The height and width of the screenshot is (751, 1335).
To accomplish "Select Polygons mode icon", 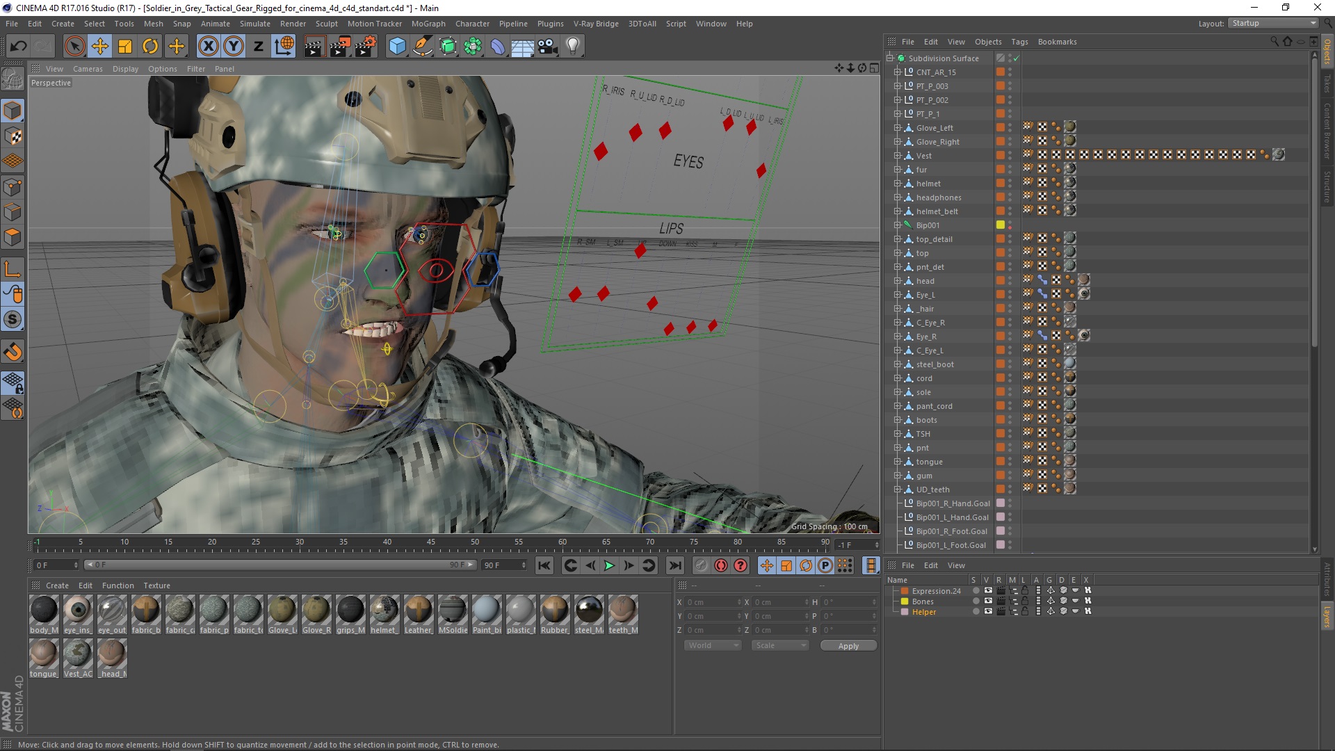I will pos(13,236).
